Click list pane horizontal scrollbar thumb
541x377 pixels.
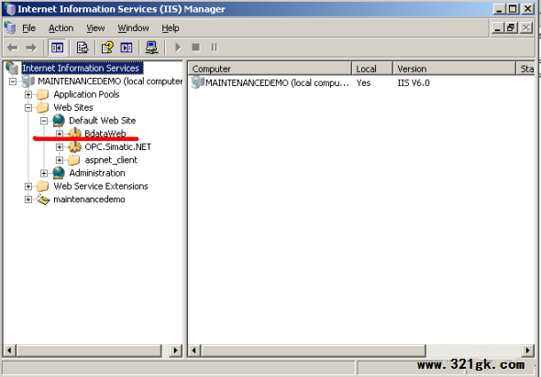(x=314, y=350)
